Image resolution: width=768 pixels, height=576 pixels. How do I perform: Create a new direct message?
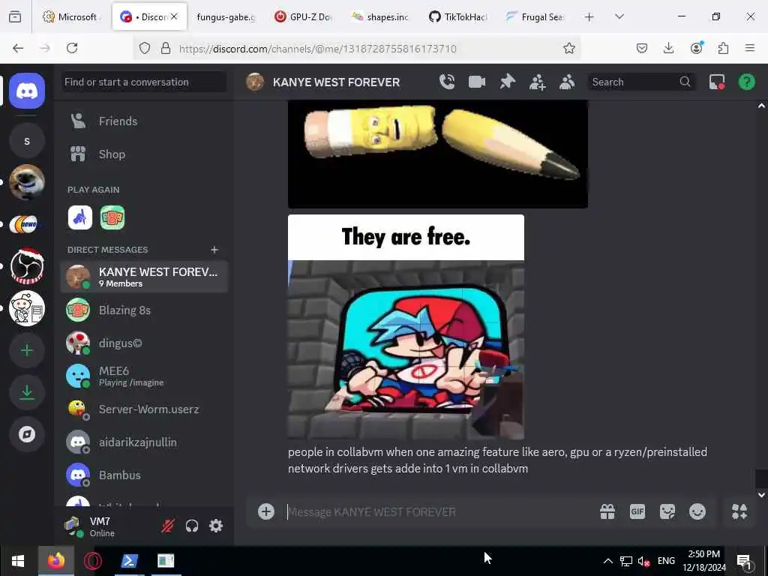tap(214, 250)
